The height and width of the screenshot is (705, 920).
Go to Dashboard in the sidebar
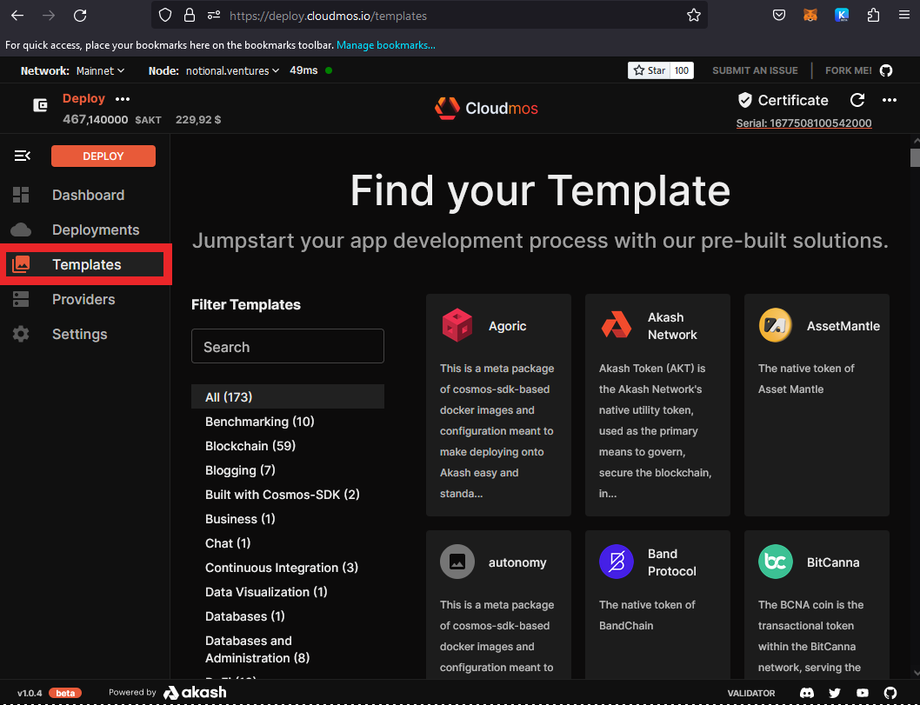[88, 195]
